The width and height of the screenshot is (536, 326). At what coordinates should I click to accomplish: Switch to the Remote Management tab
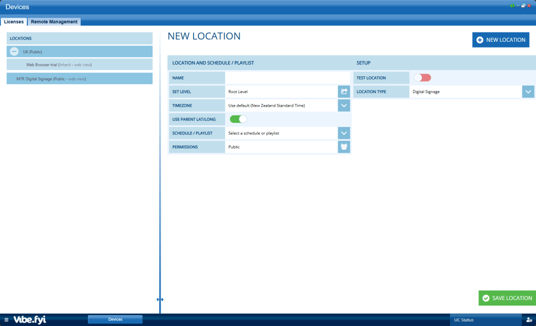pos(54,22)
